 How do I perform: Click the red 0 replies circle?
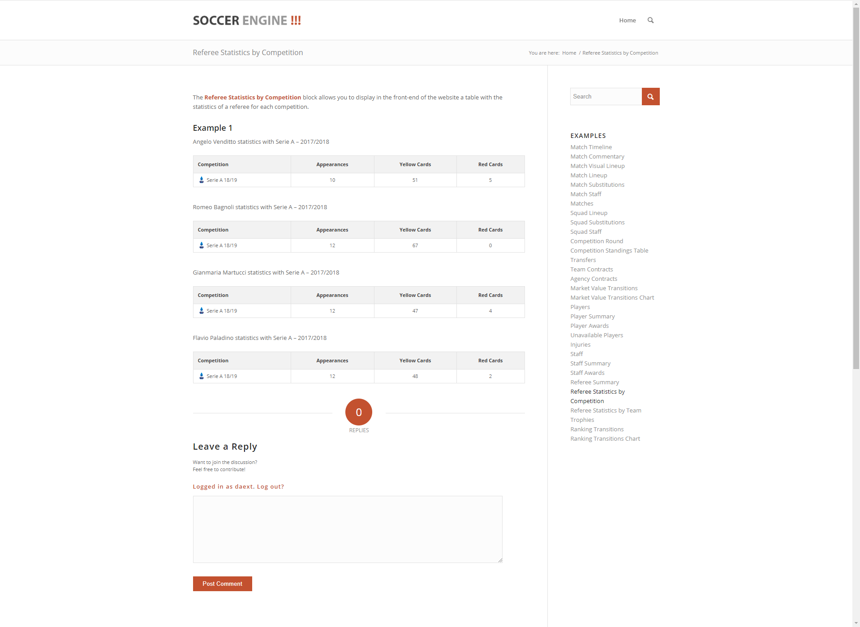click(358, 412)
